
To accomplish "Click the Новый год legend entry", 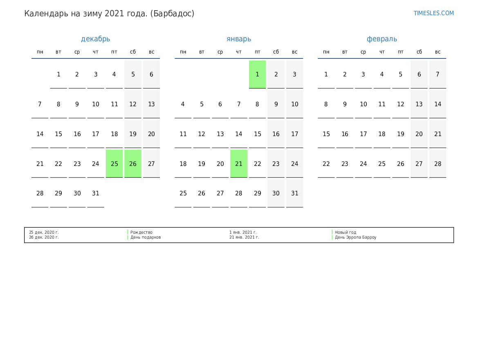I will point(346,232).
